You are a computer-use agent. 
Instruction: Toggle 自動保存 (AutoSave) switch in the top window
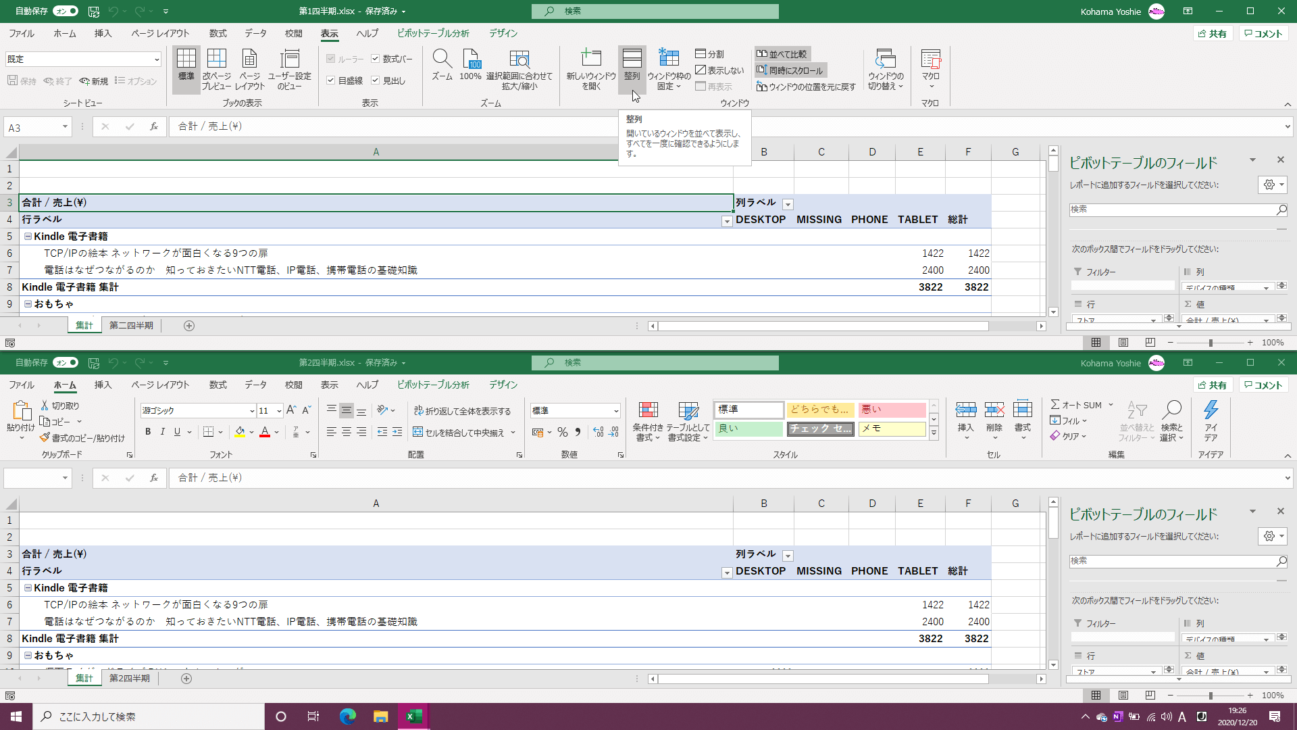tap(66, 11)
